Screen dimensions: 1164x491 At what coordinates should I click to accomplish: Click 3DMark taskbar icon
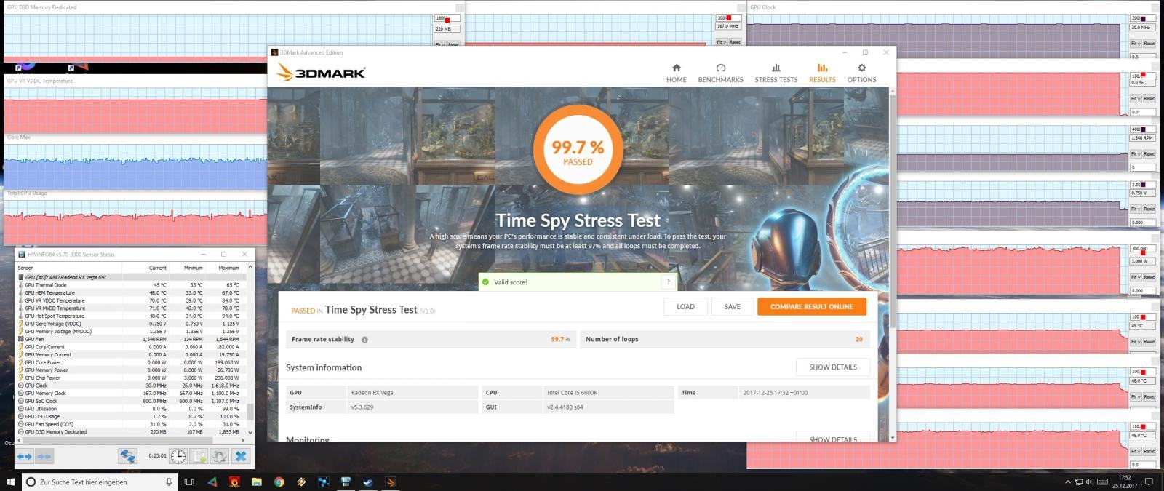(x=391, y=482)
